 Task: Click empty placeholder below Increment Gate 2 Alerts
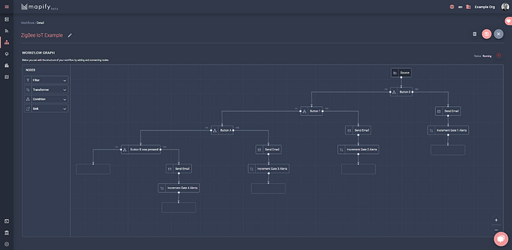(358, 169)
